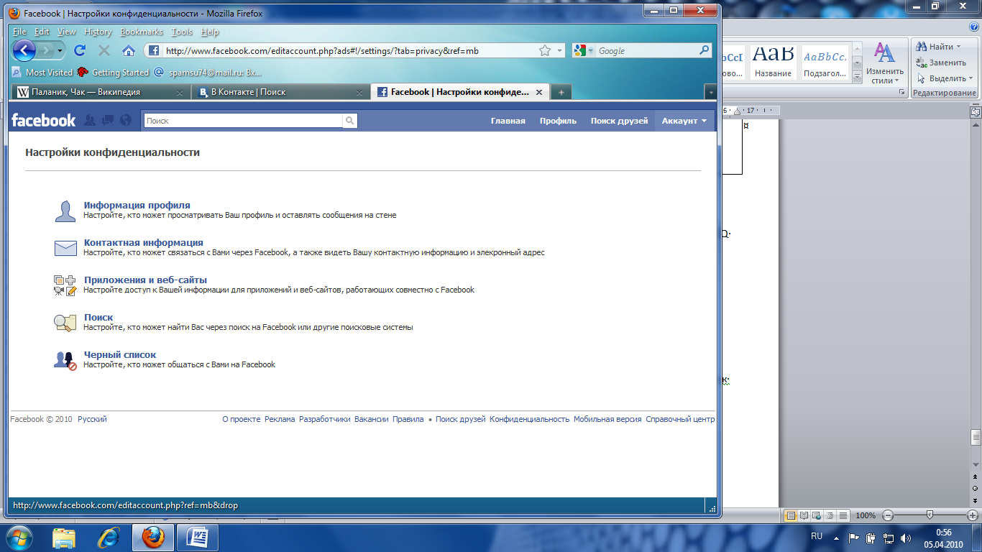Image resolution: width=982 pixels, height=552 pixels.
Task: Switch Word to Print Layout view
Action: (x=791, y=515)
